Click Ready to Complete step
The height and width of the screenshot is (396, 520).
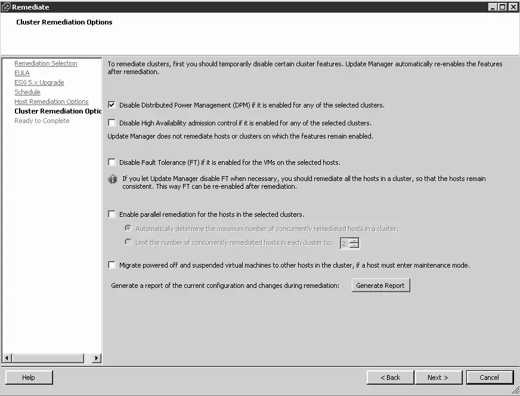pos(42,121)
